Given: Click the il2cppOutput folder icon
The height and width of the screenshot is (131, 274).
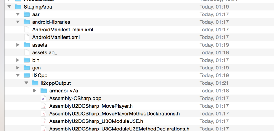Looking at the screenshot, I should tap(35, 83).
